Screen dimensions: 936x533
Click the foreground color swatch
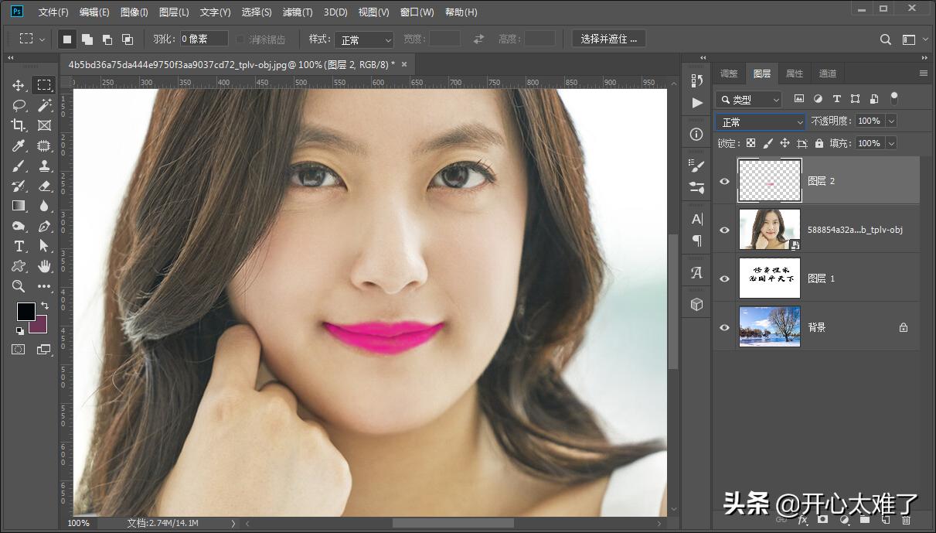pyautogui.click(x=26, y=311)
